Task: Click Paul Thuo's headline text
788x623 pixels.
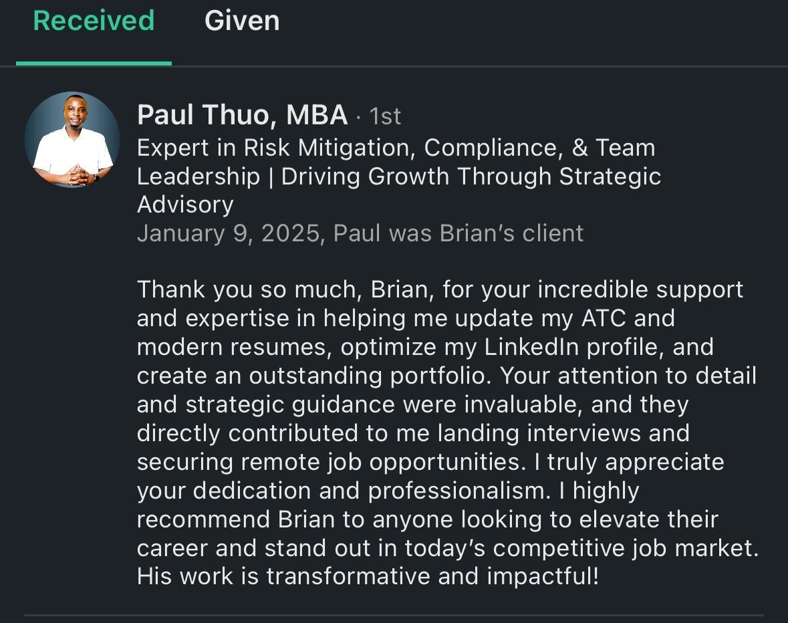Action: pyautogui.click(x=398, y=176)
